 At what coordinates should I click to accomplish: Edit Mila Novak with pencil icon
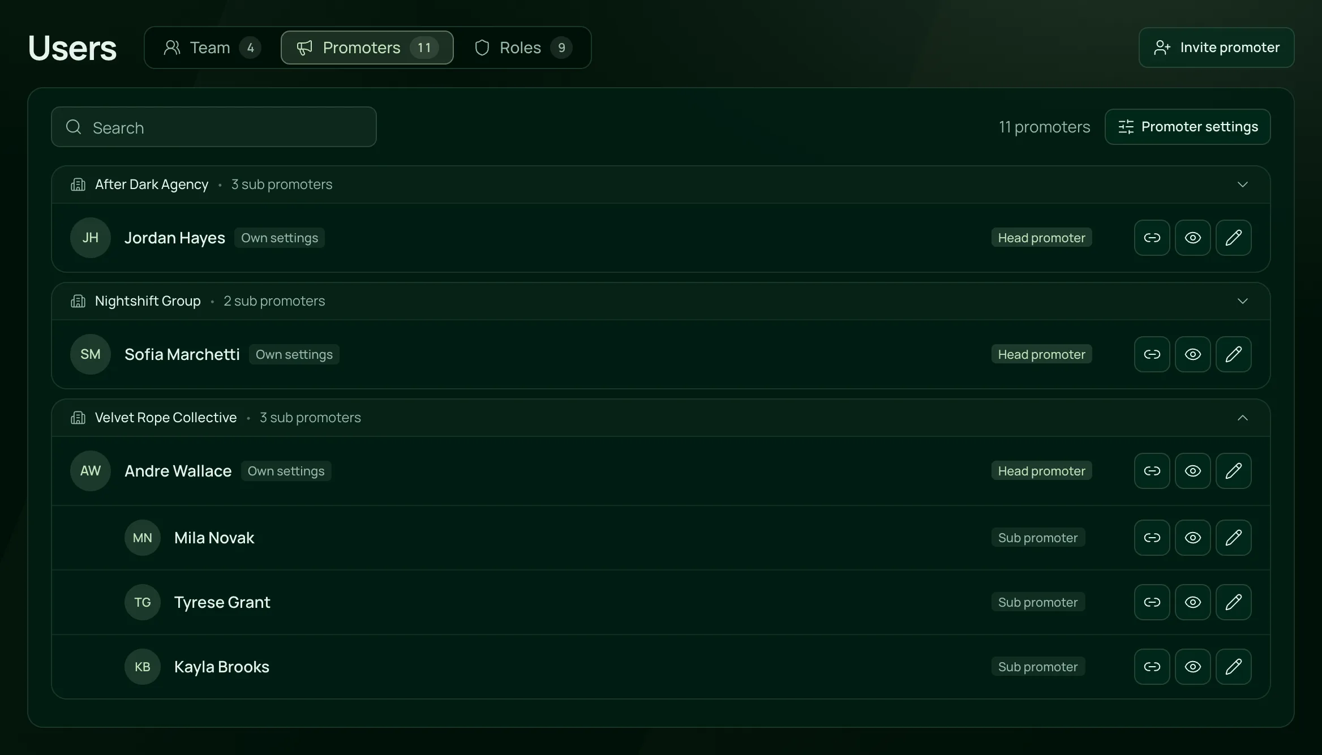coord(1233,538)
